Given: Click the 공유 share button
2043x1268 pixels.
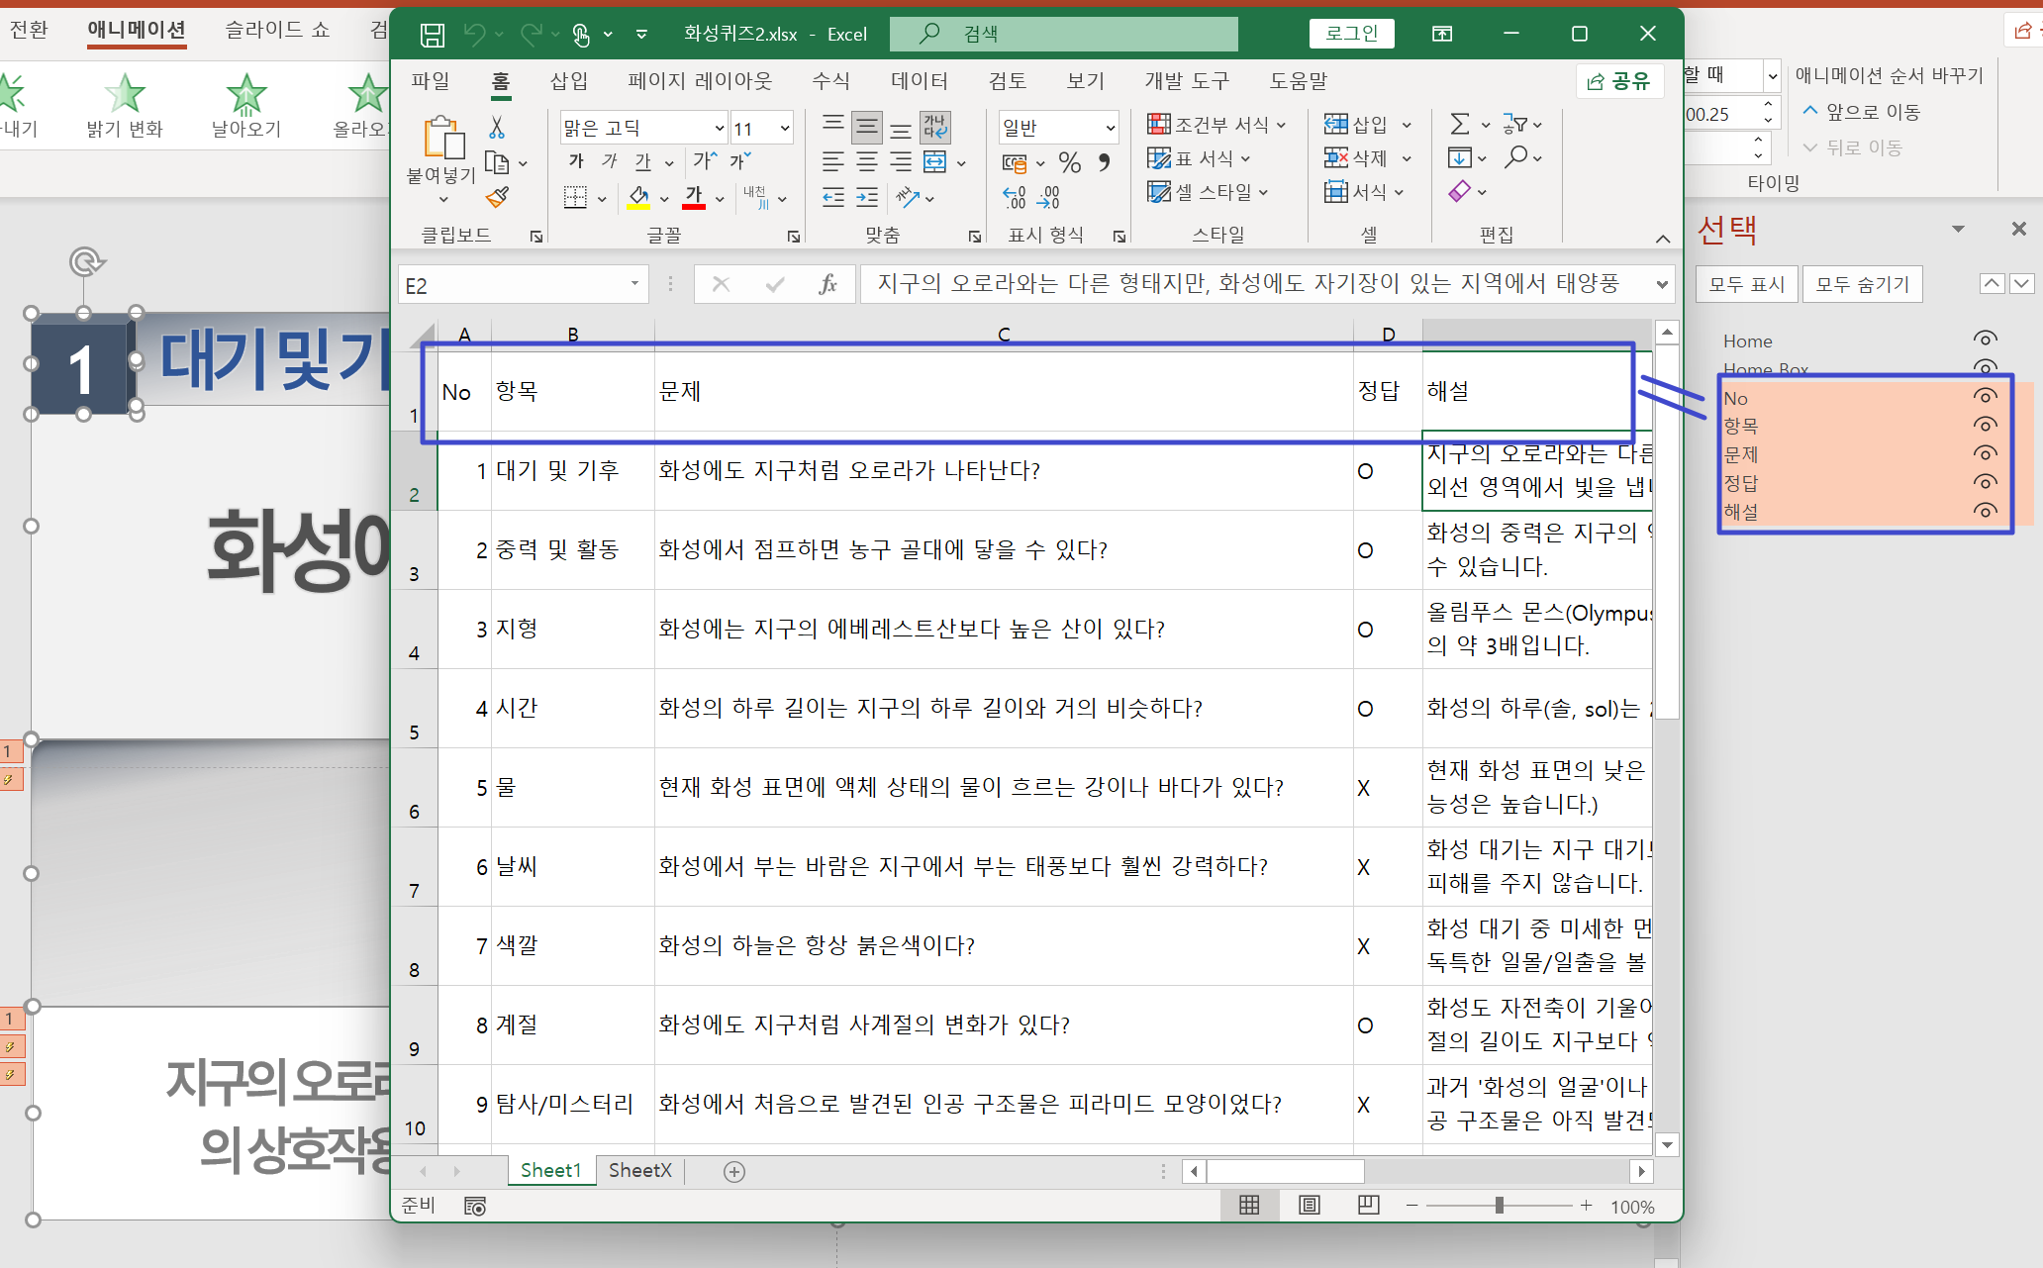Looking at the screenshot, I should tap(1618, 81).
